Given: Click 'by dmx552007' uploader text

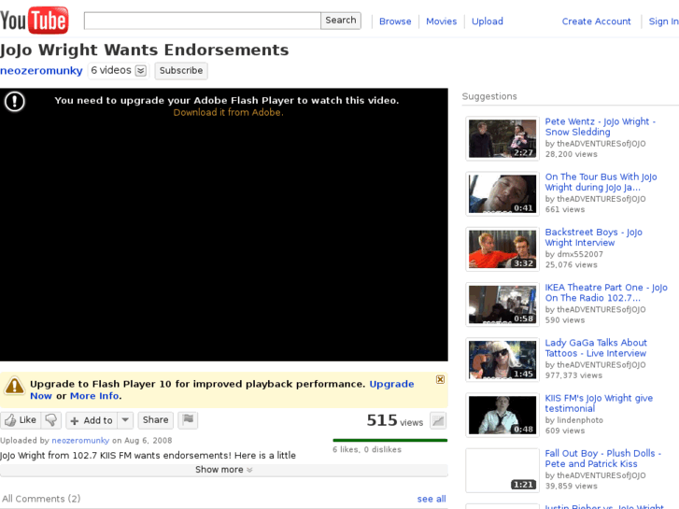Looking at the screenshot, I should (x=573, y=254).
